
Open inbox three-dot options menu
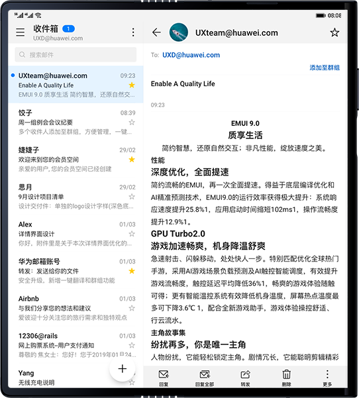click(133, 32)
